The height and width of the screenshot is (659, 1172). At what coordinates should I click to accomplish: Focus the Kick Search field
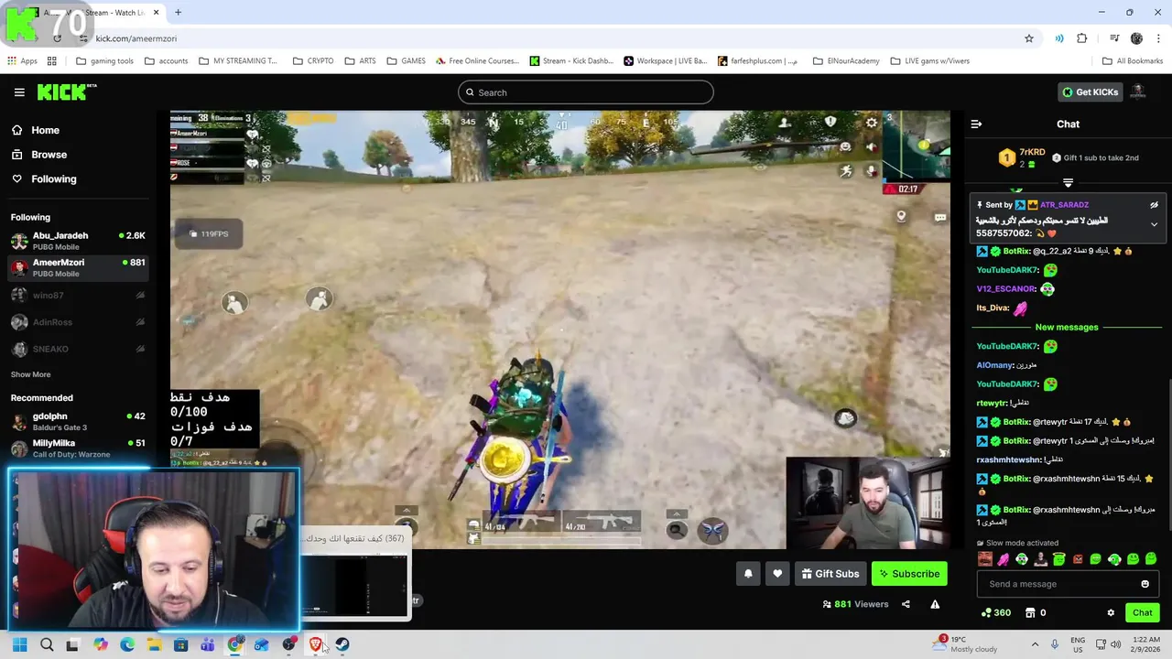click(x=586, y=92)
